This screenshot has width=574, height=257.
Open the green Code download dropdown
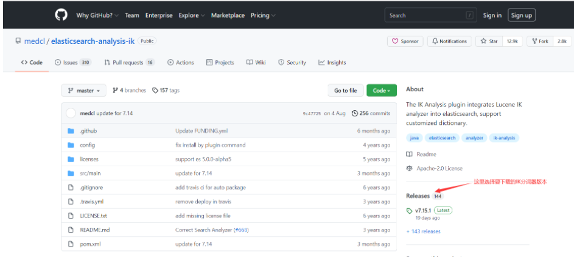tap(382, 90)
